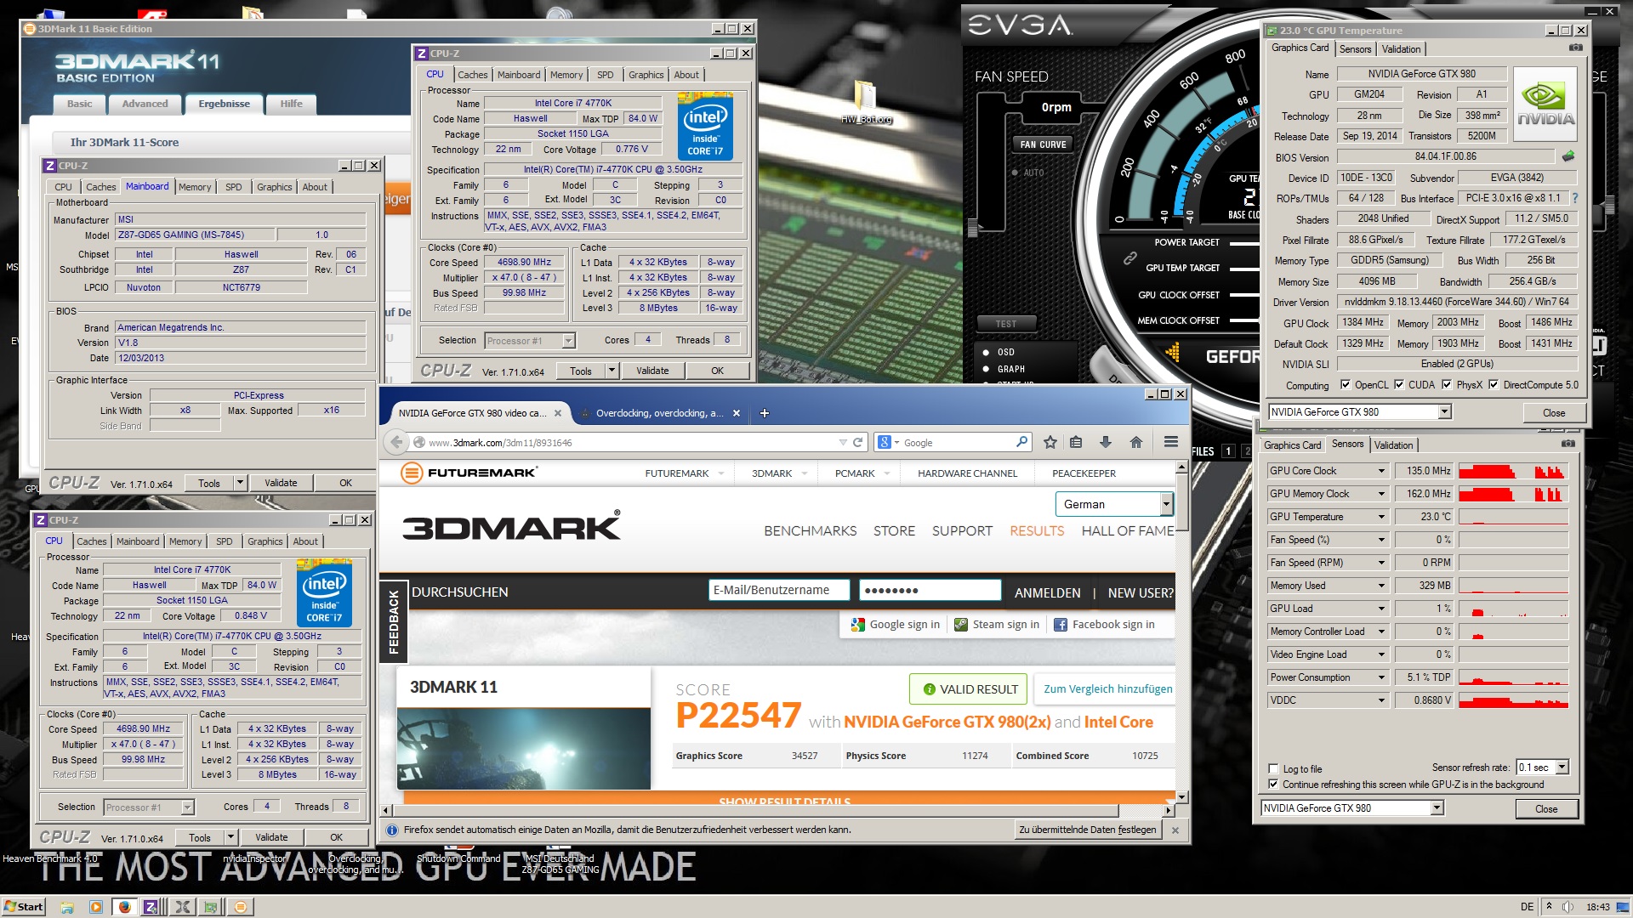Click Zum Vergleich hinzufügen button
Viewport: 1633px width, 918px height.
click(1107, 688)
